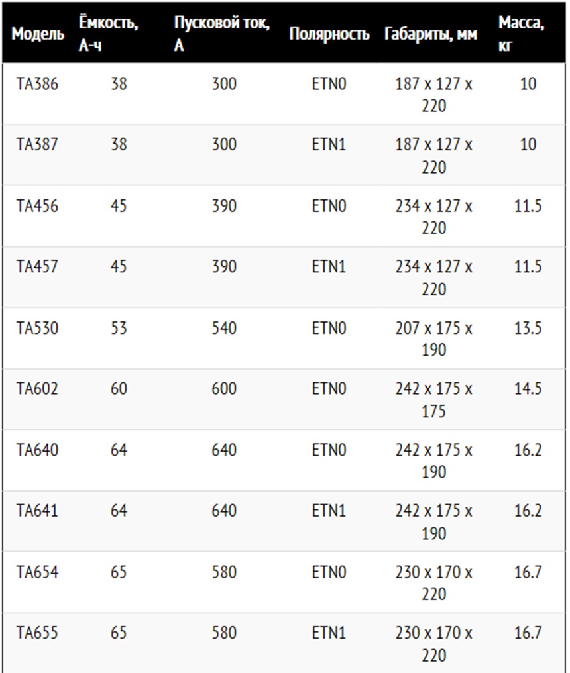The image size is (570, 673).
Task: Click the Ёмкость, А-ч column header
Action: tap(109, 34)
